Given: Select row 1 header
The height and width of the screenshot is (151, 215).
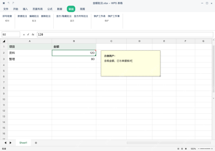Looking at the screenshot, I should [4, 47].
